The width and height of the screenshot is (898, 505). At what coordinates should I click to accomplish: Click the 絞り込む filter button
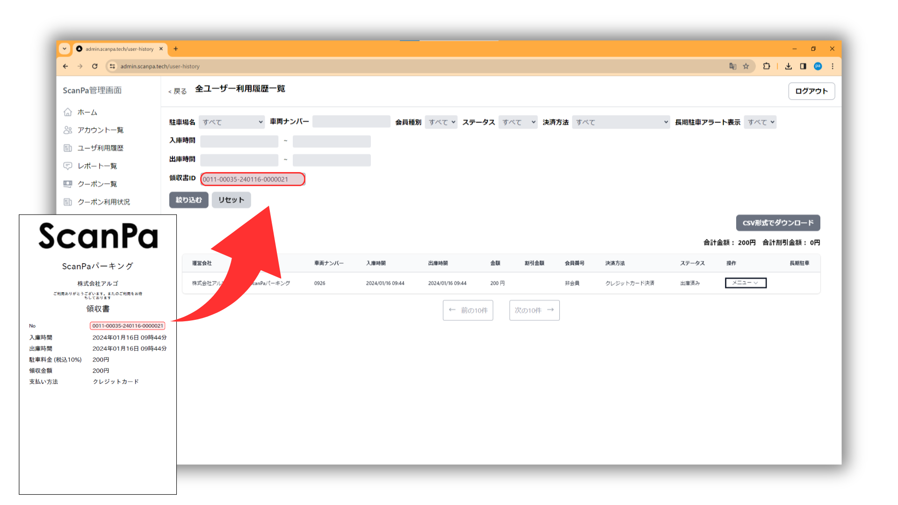(188, 200)
